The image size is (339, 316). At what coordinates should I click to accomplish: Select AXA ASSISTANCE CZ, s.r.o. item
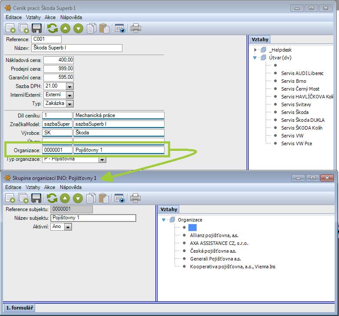click(x=219, y=243)
